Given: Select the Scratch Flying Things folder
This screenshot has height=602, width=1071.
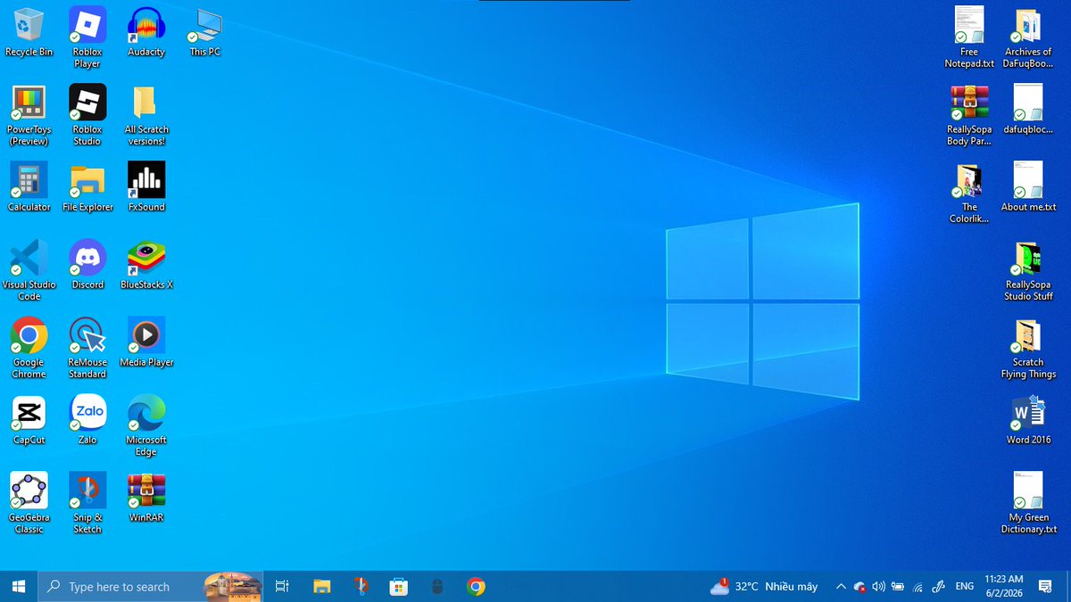Looking at the screenshot, I should tap(1028, 348).
